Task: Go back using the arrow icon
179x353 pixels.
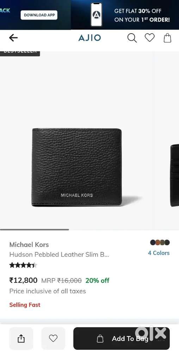Action: (13, 38)
